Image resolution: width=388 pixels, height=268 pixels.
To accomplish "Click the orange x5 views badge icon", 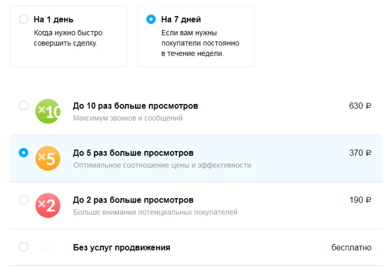I will [48, 159].
